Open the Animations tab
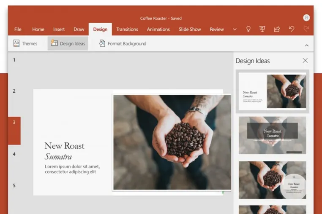The height and width of the screenshot is (214, 322). pos(158,29)
